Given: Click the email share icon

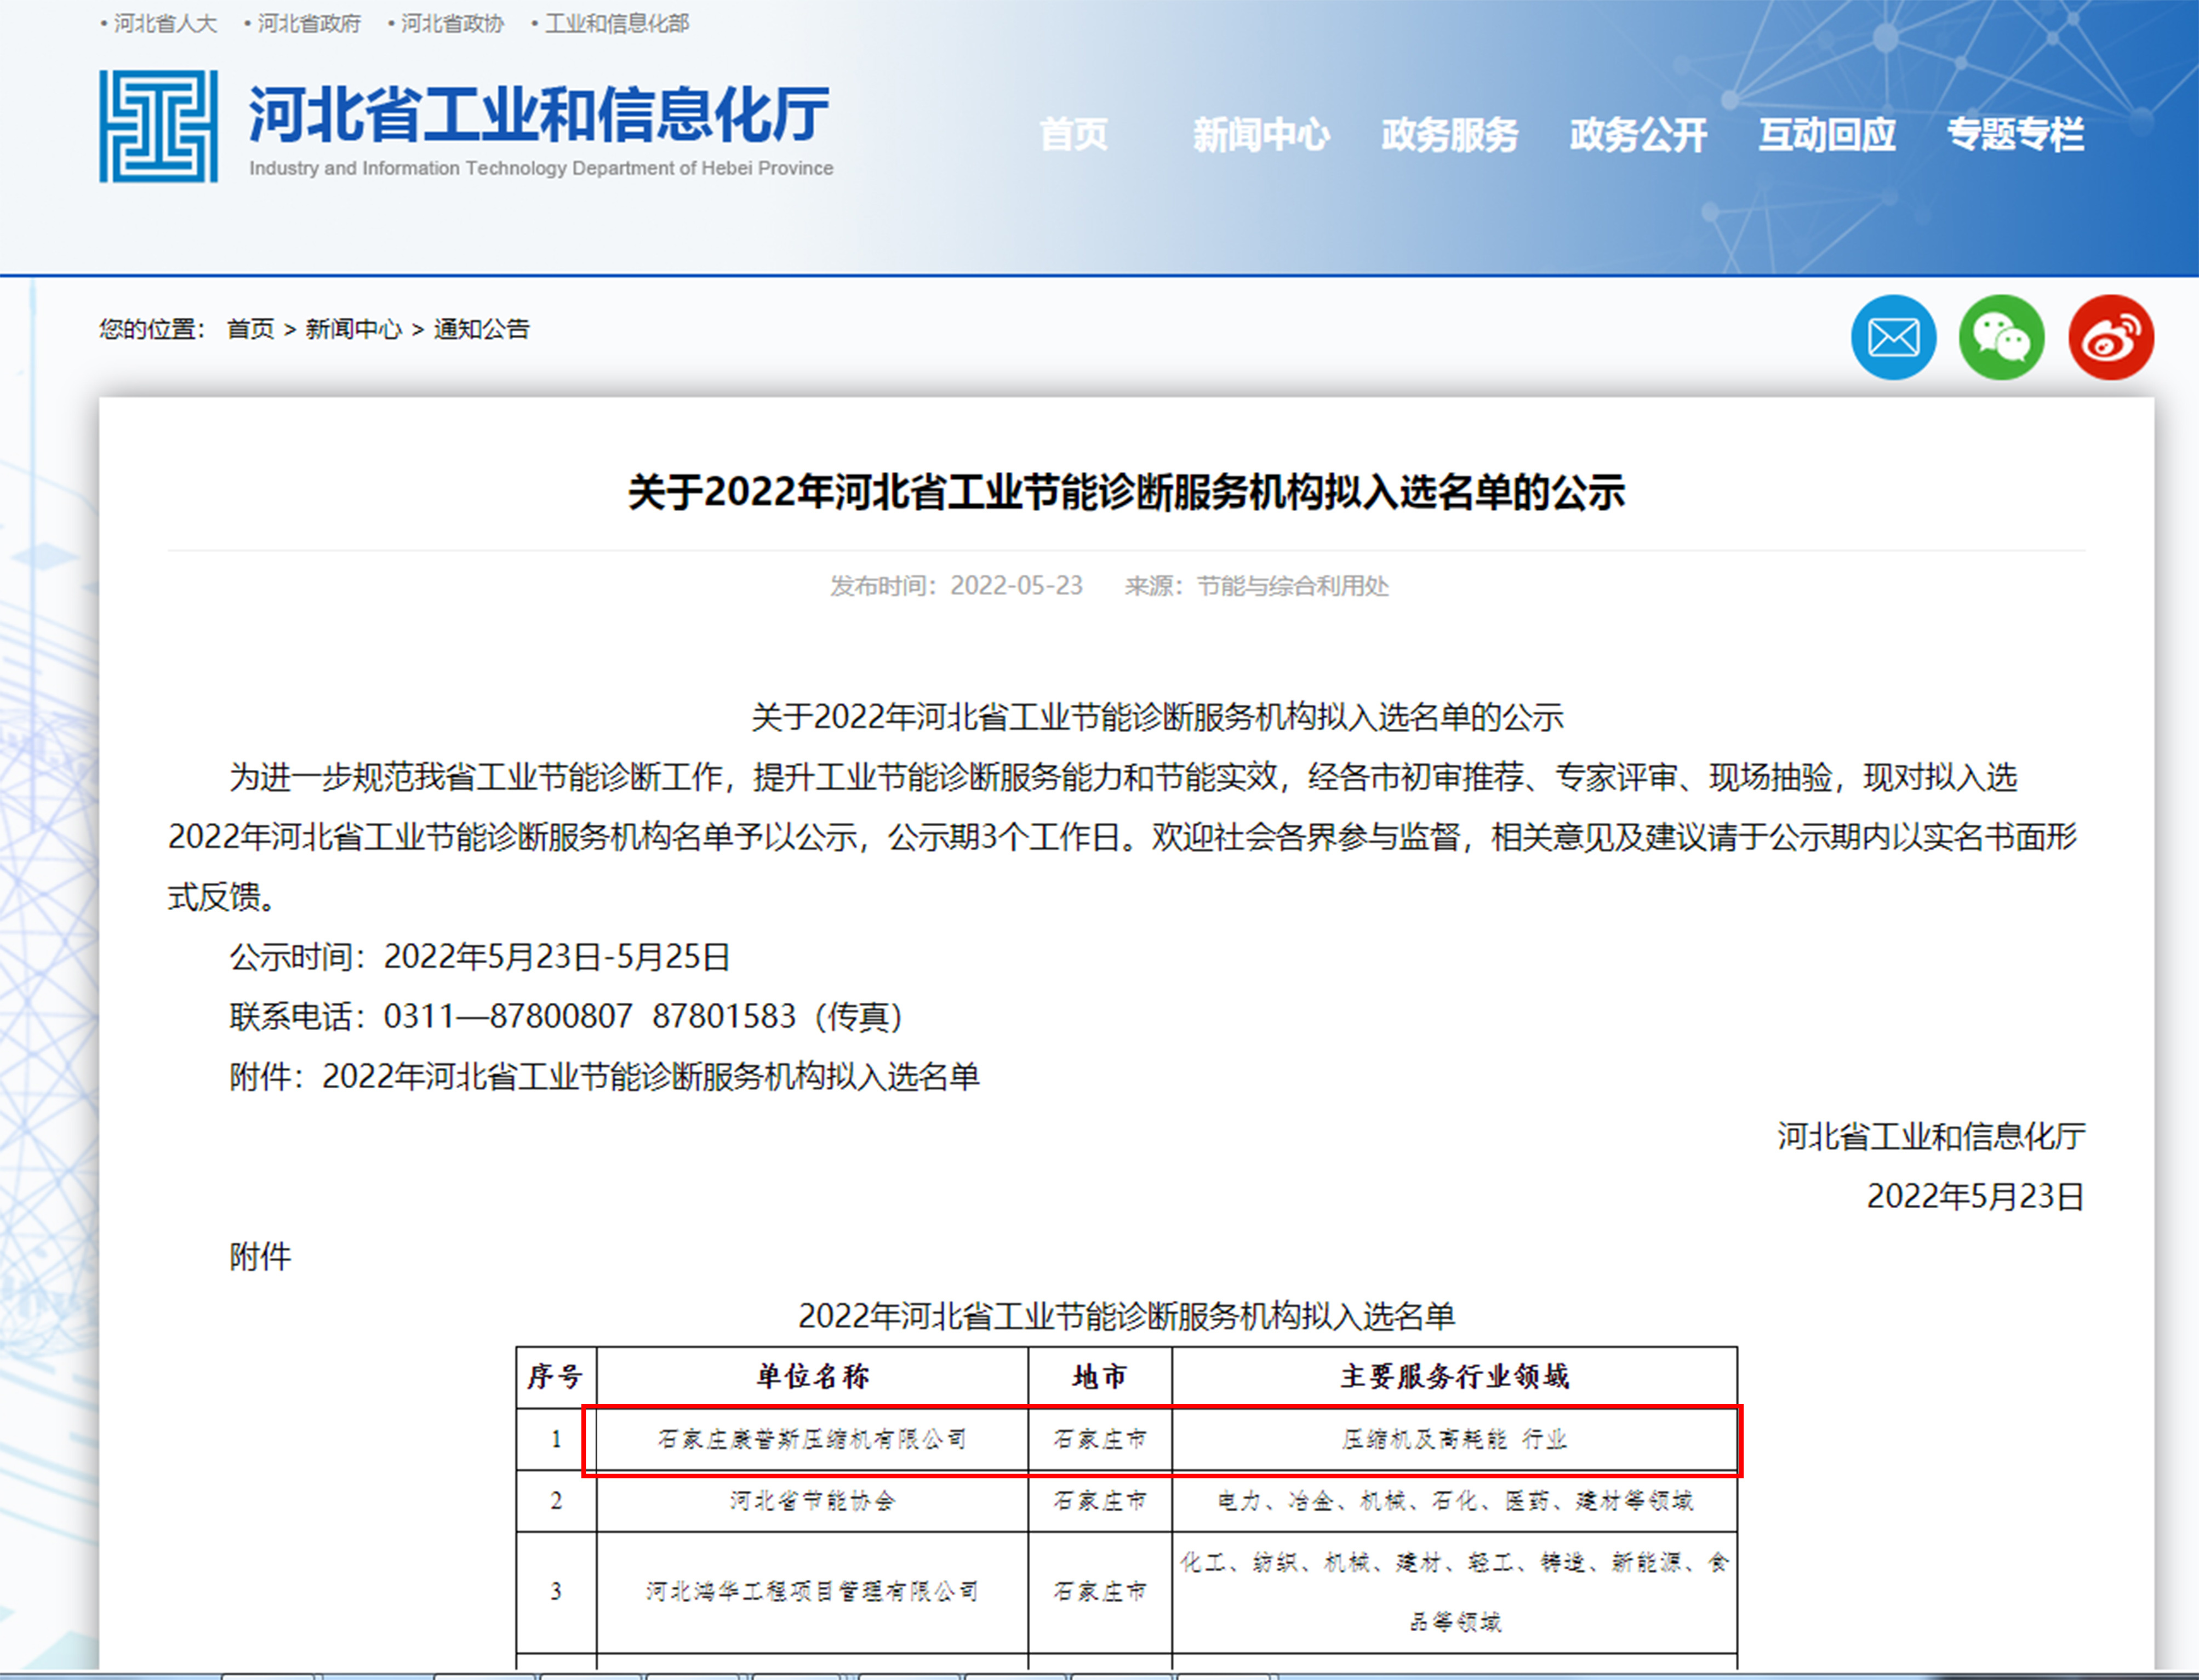Looking at the screenshot, I should (x=1893, y=337).
